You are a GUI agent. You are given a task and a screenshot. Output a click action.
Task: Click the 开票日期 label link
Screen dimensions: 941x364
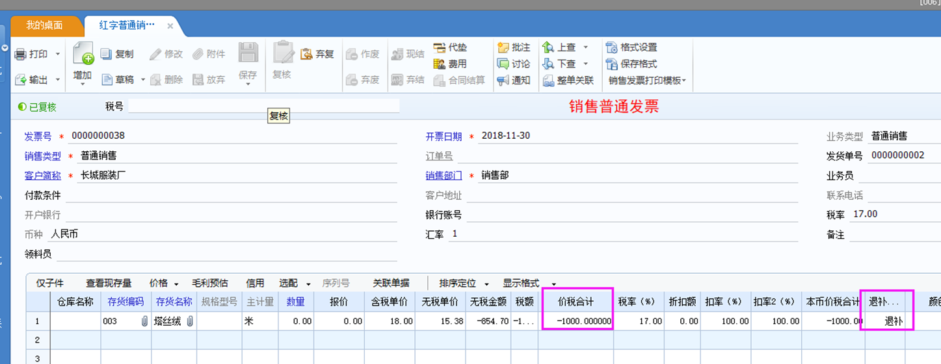[444, 136]
